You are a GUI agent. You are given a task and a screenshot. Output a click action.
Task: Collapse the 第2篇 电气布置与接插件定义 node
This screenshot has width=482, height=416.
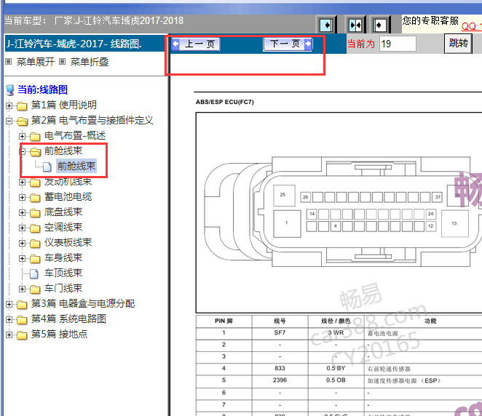pyautogui.click(x=9, y=121)
